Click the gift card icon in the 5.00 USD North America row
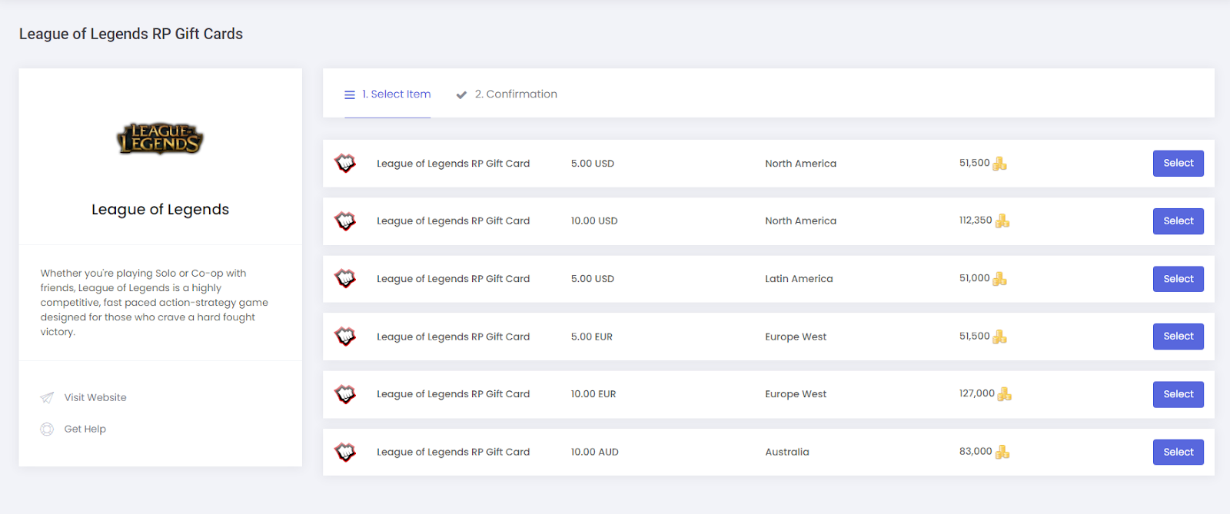Screen dimensions: 1230x514 point(345,163)
